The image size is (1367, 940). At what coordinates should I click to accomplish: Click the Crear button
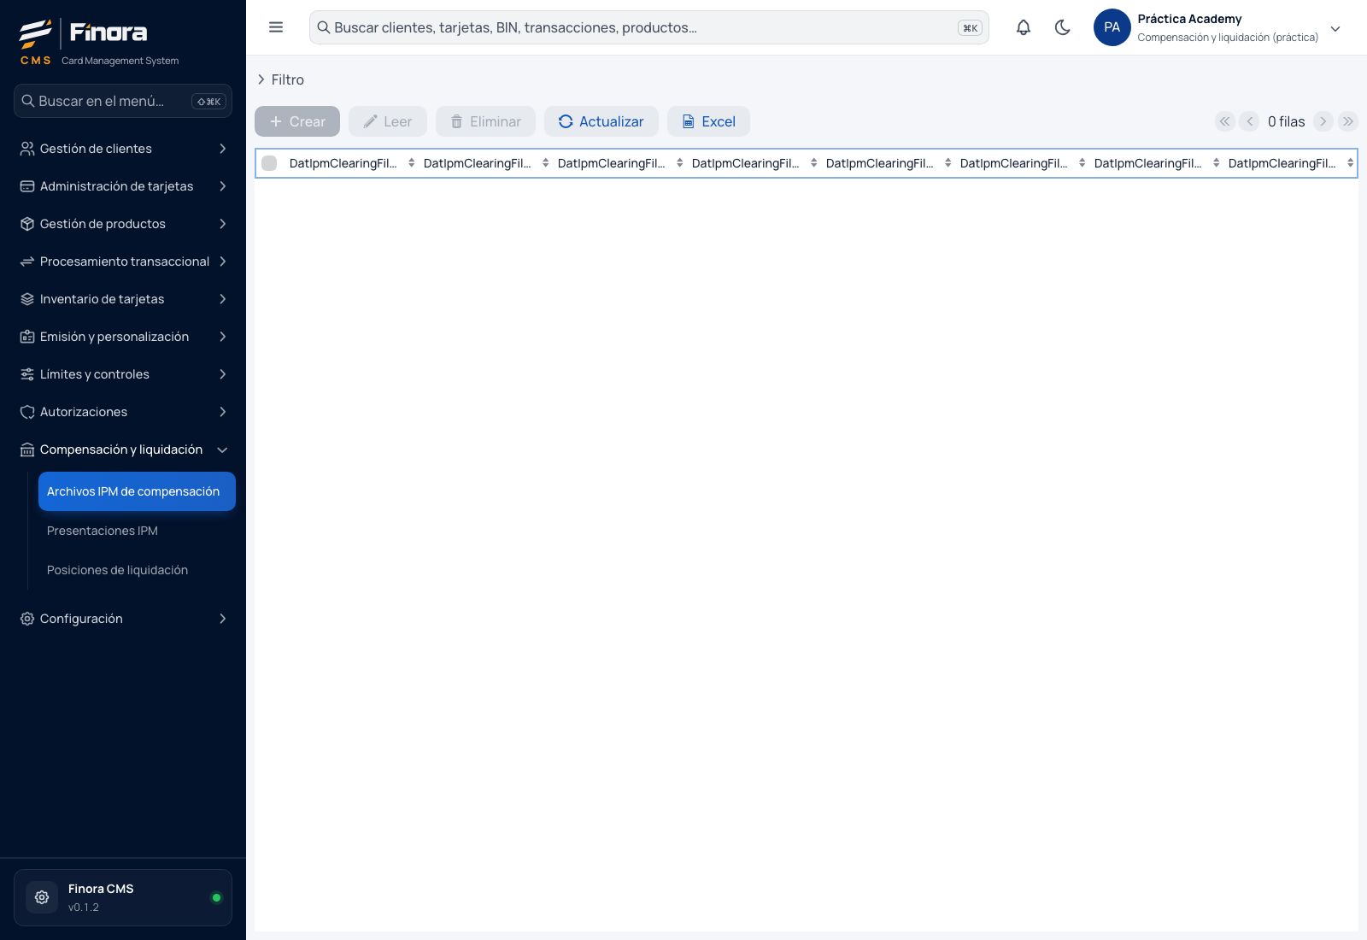point(297,121)
